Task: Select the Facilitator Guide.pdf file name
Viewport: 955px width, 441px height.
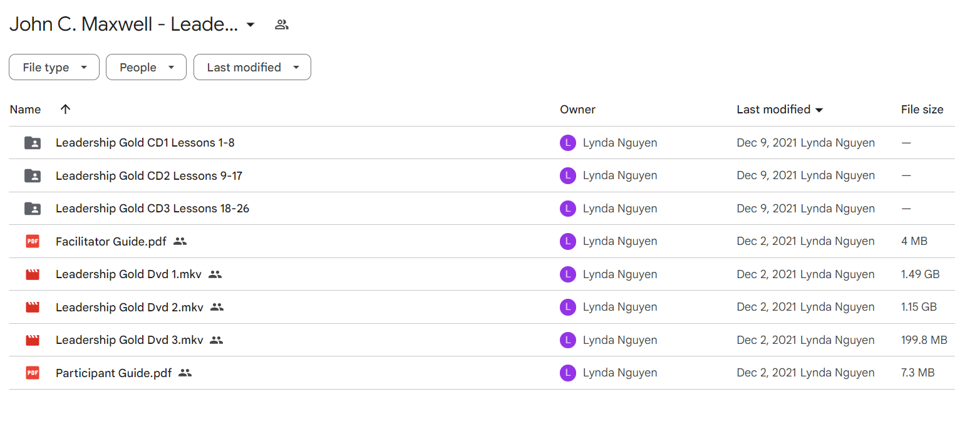Action: pyautogui.click(x=111, y=241)
